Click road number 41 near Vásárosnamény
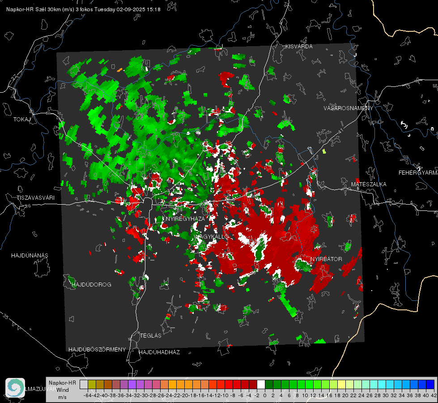Viewport: 438px width, 403px height. pyautogui.click(x=340, y=131)
